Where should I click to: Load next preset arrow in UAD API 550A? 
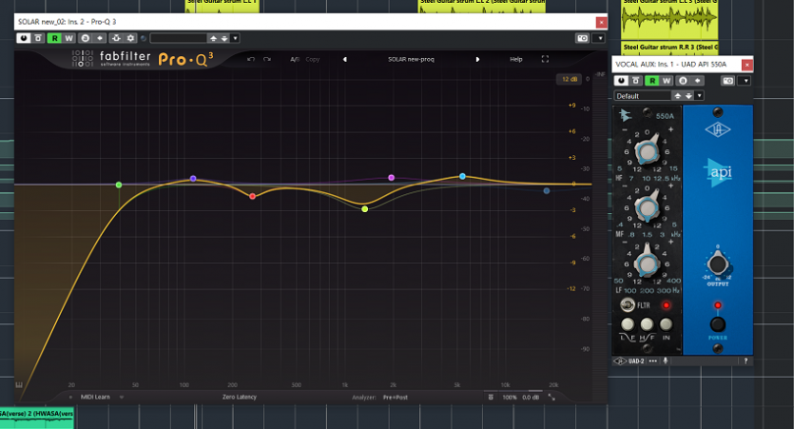coord(688,96)
